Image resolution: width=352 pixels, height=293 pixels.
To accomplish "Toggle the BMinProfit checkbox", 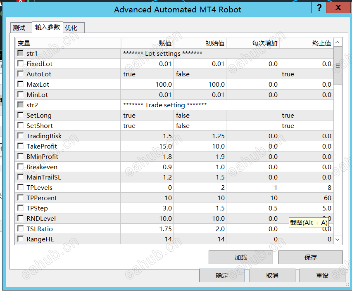I will click(20, 156).
